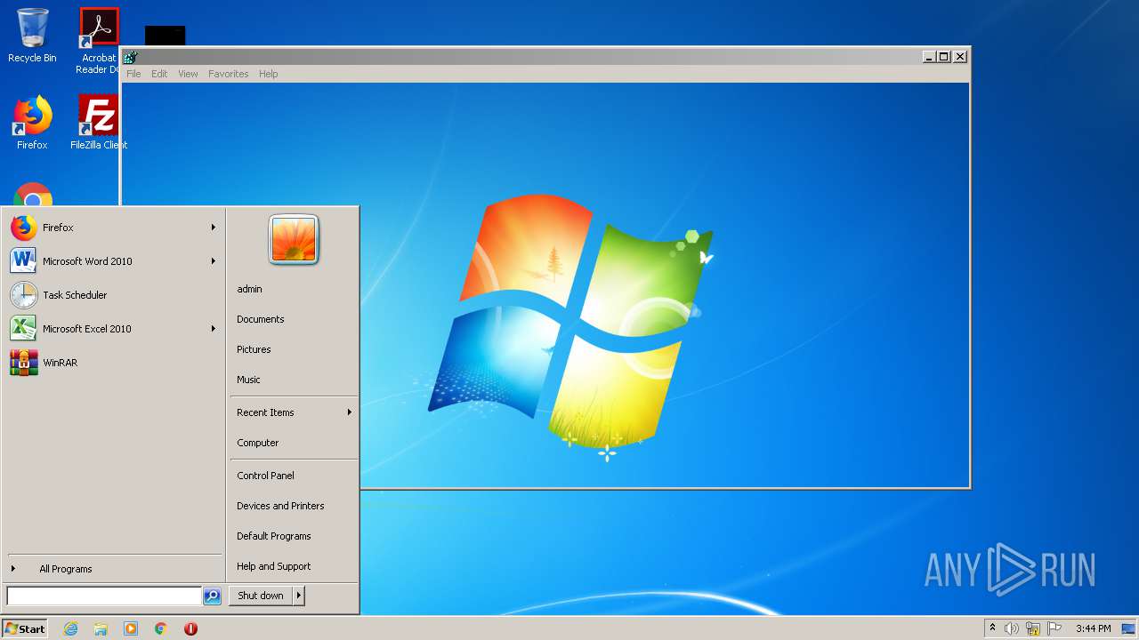Click the Start button
The width and height of the screenshot is (1139, 640).
click(x=25, y=628)
